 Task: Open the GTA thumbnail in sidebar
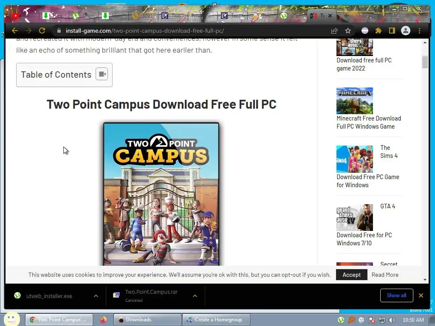pyautogui.click(x=355, y=47)
